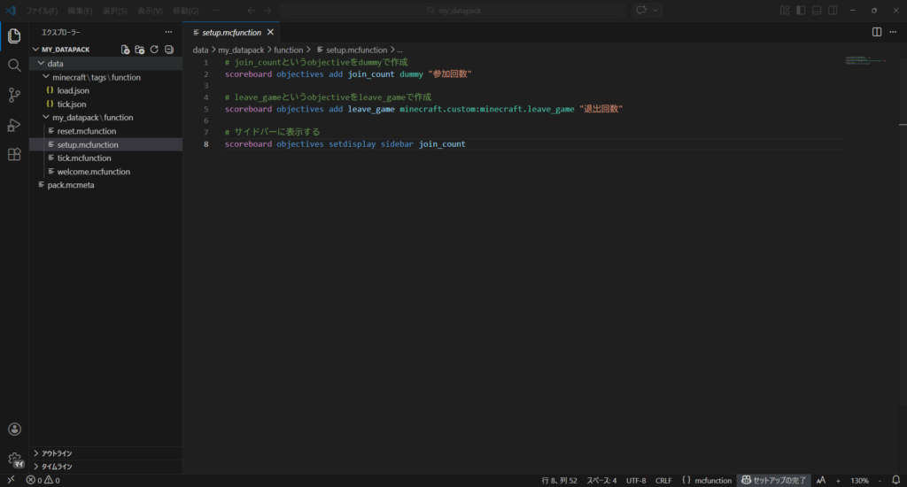
Task: Open customize layout icon
Action: [x=785, y=11]
